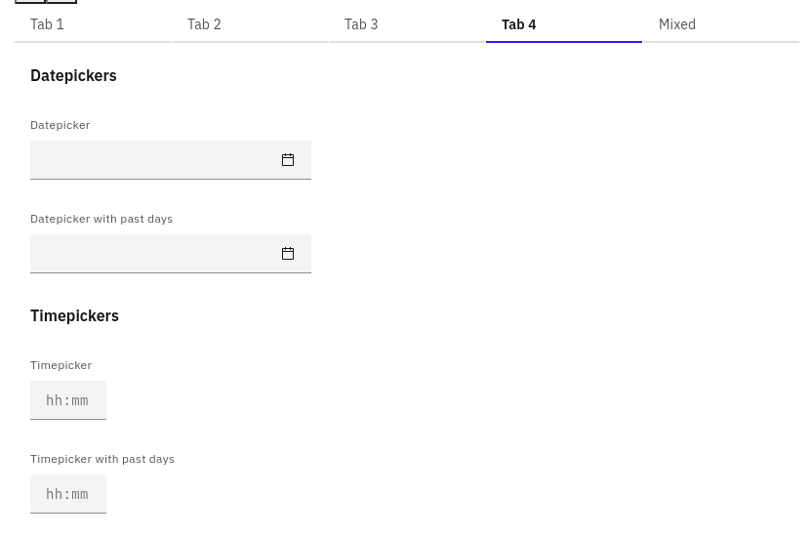Click the 'Datepicker with past days' label
This screenshot has width=811, height=538.
pos(101,219)
